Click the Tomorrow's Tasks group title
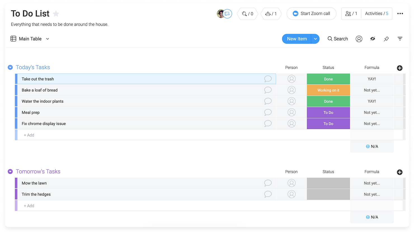 tap(38, 171)
